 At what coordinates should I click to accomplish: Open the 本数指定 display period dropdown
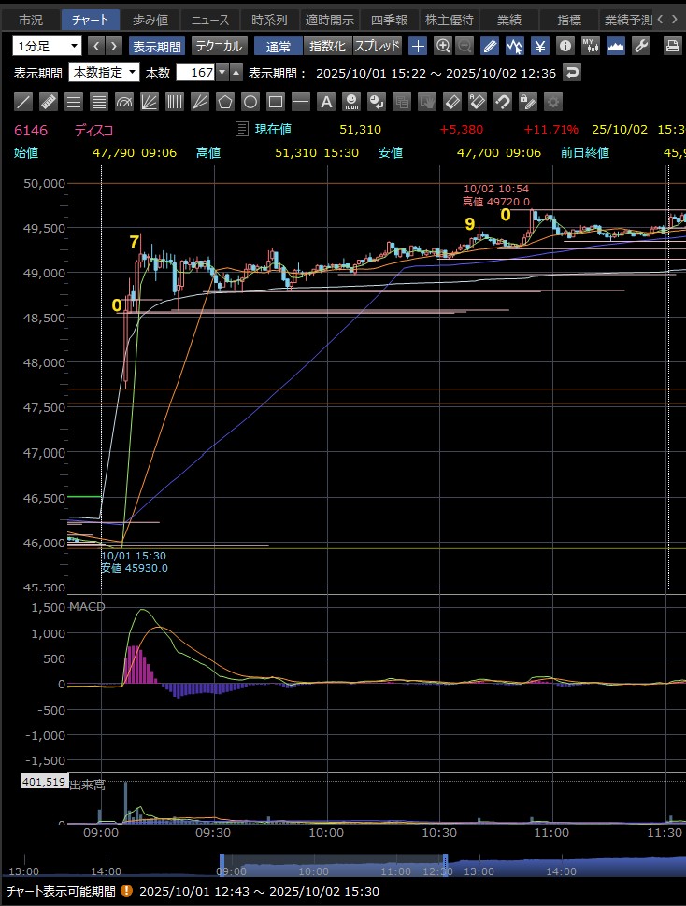click(105, 73)
